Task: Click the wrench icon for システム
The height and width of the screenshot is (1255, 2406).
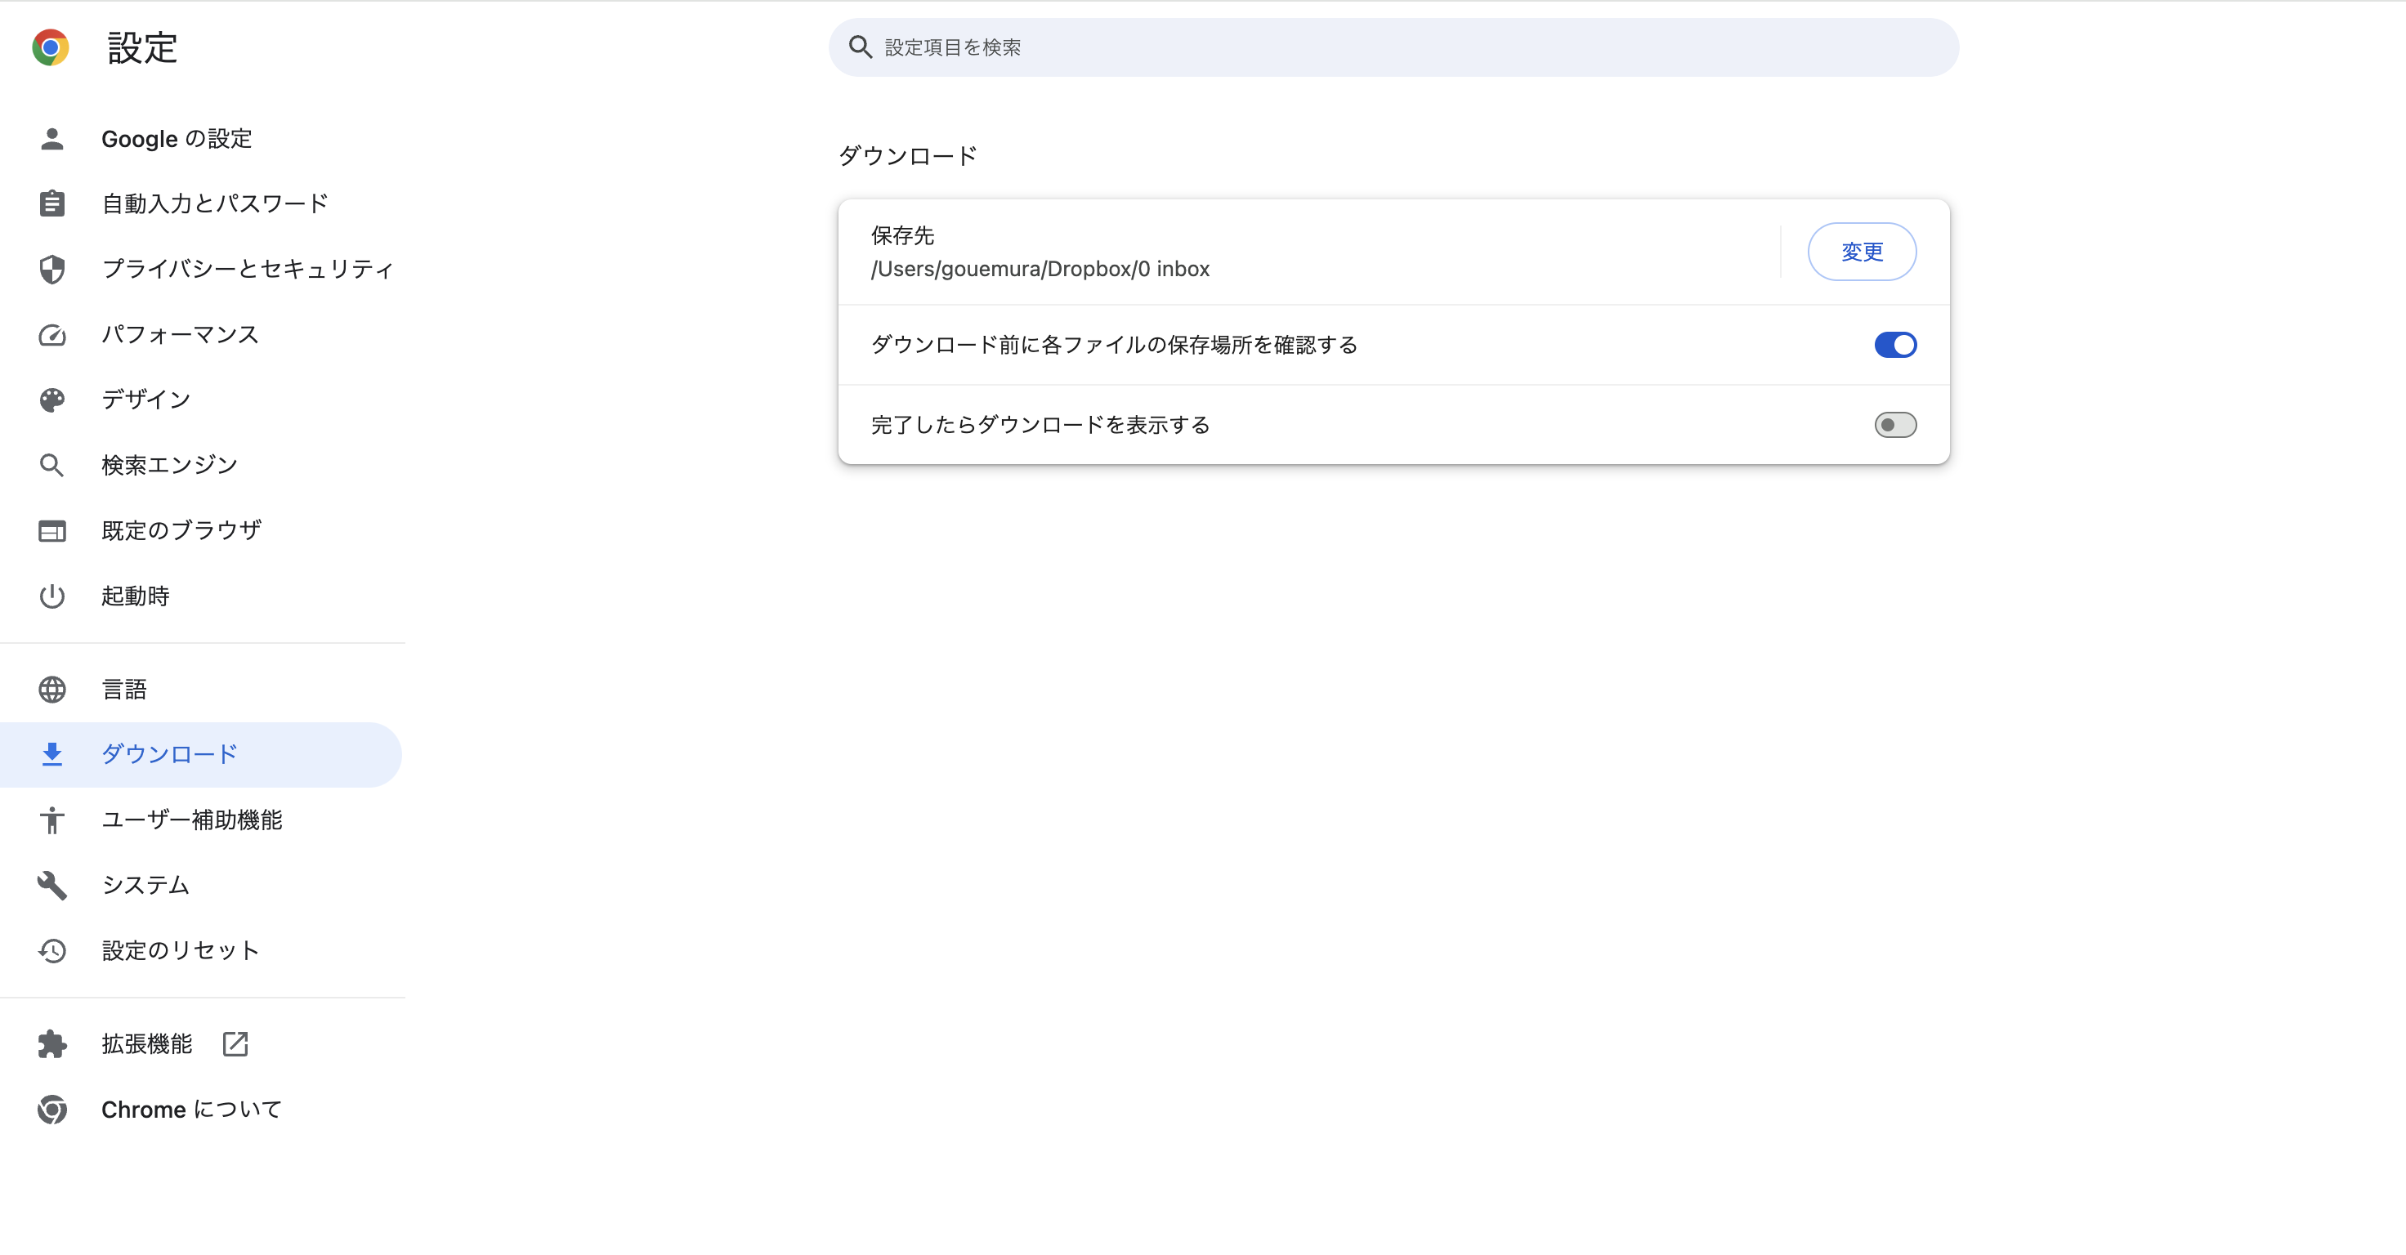Action: (x=52, y=884)
